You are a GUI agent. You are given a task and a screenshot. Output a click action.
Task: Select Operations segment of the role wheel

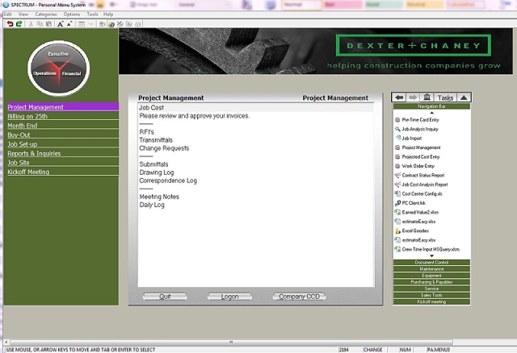(x=44, y=73)
